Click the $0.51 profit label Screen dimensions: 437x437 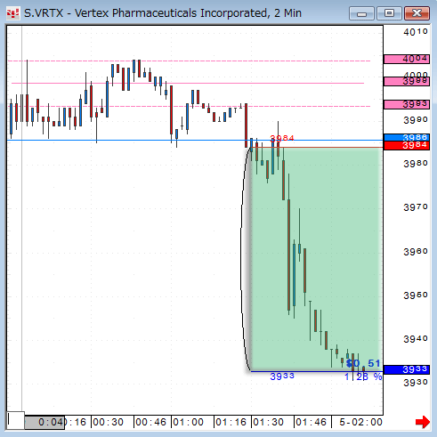click(x=363, y=363)
